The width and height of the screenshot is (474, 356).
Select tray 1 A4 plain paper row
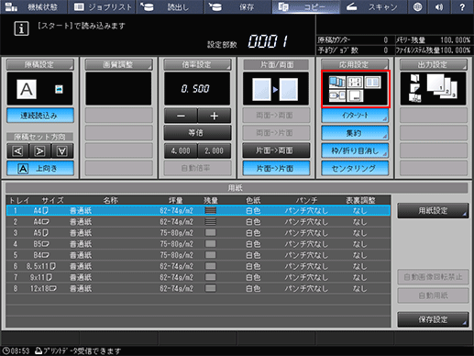tap(198, 210)
